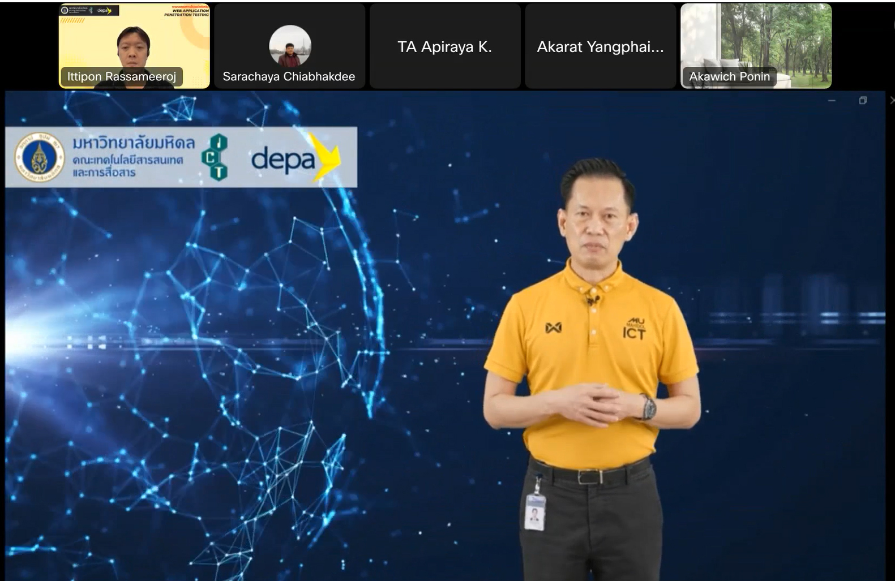This screenshot has height=581, width=895.
Task: Click the Ittipon Rassameeroj name label
Action: pos(122,76)
